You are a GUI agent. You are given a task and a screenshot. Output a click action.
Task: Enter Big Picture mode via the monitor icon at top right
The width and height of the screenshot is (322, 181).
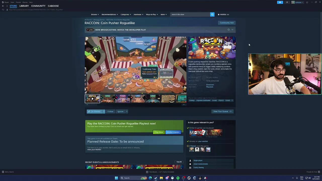coord(307,2)
